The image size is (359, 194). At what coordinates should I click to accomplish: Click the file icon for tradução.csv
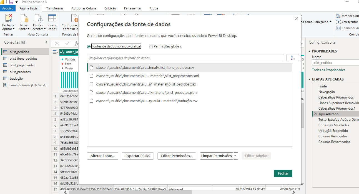(x=91, y=101)
